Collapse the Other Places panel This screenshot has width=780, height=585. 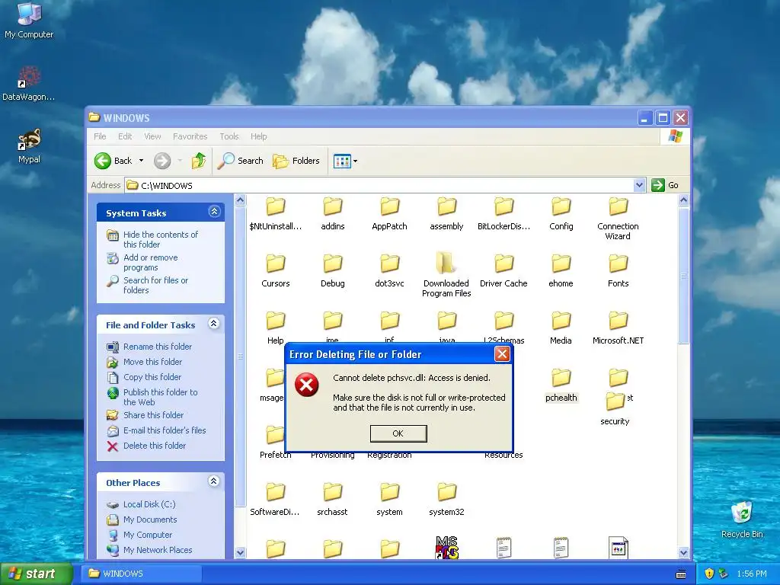(x=214, y=481)
